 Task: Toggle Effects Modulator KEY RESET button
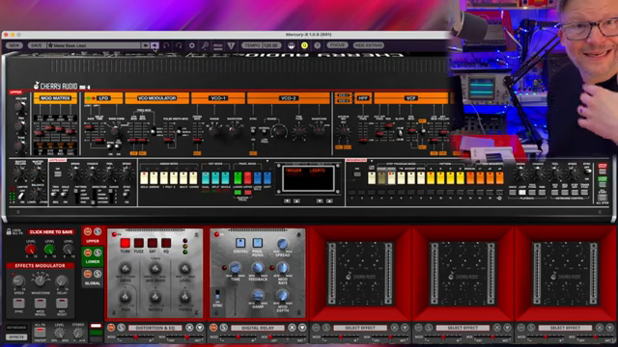click(62, 304)
